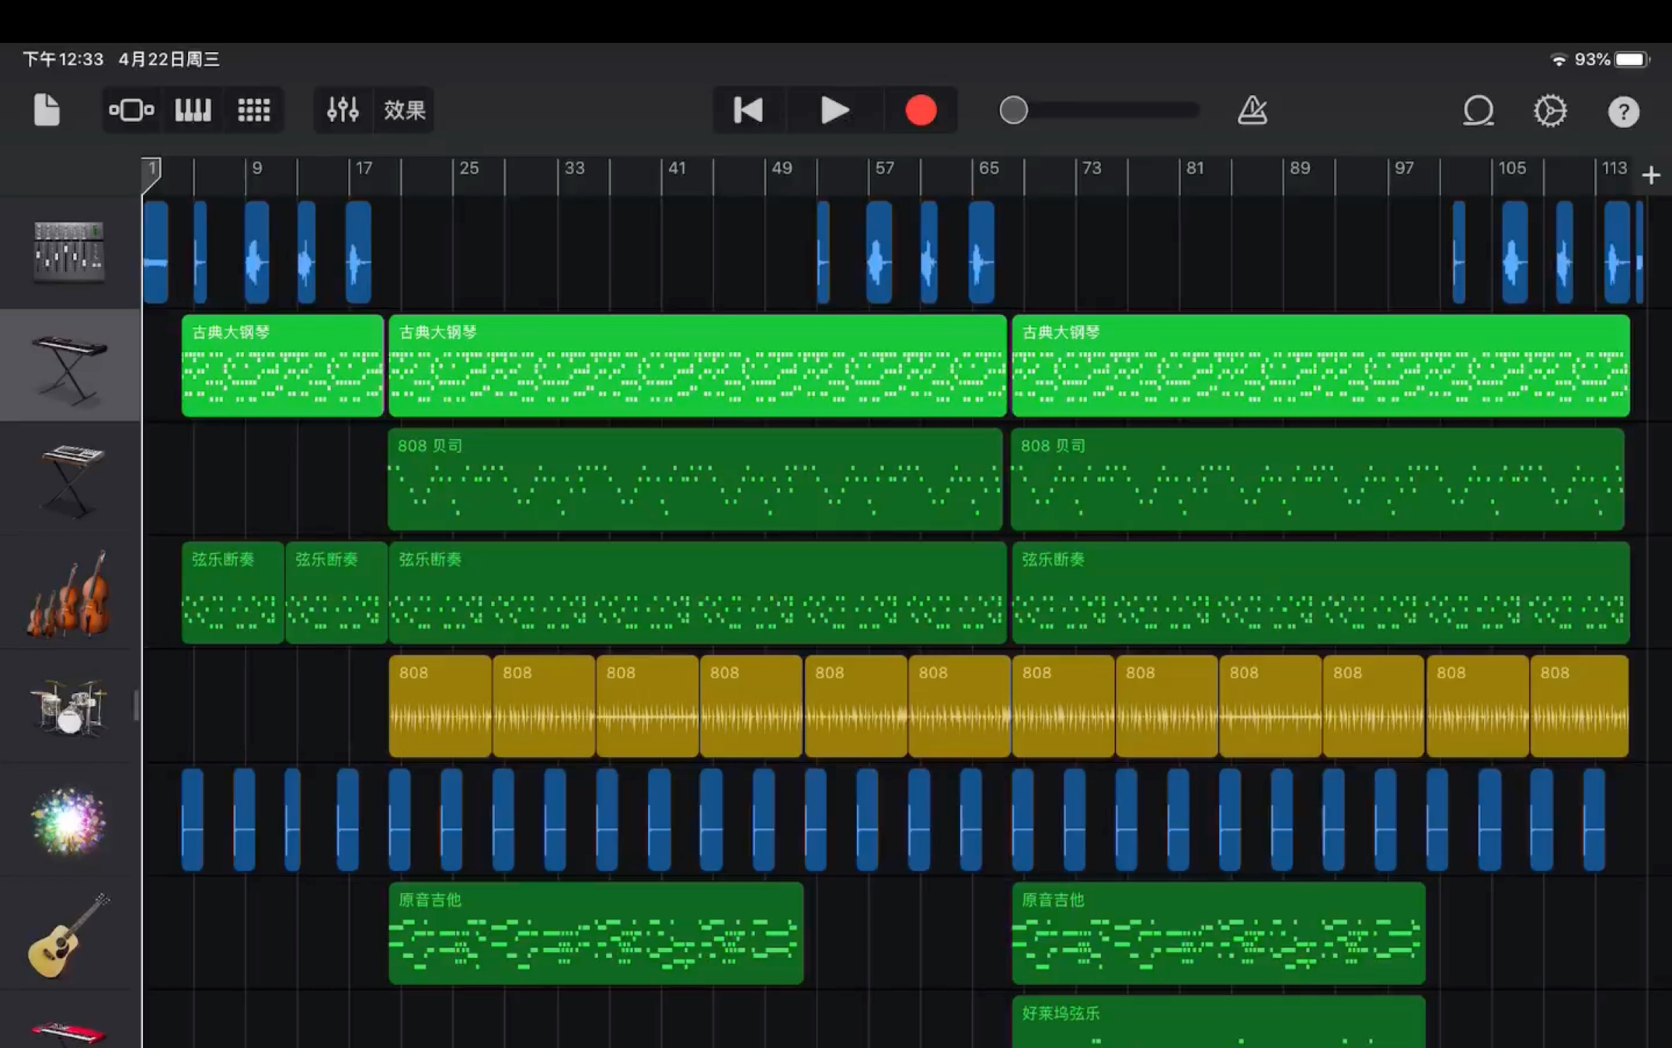
Task: Check the battery 93% indicator
Action: coord(1612,60)
